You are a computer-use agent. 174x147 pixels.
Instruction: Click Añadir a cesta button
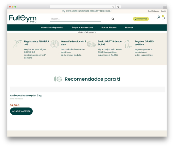(x=21, y=111)
